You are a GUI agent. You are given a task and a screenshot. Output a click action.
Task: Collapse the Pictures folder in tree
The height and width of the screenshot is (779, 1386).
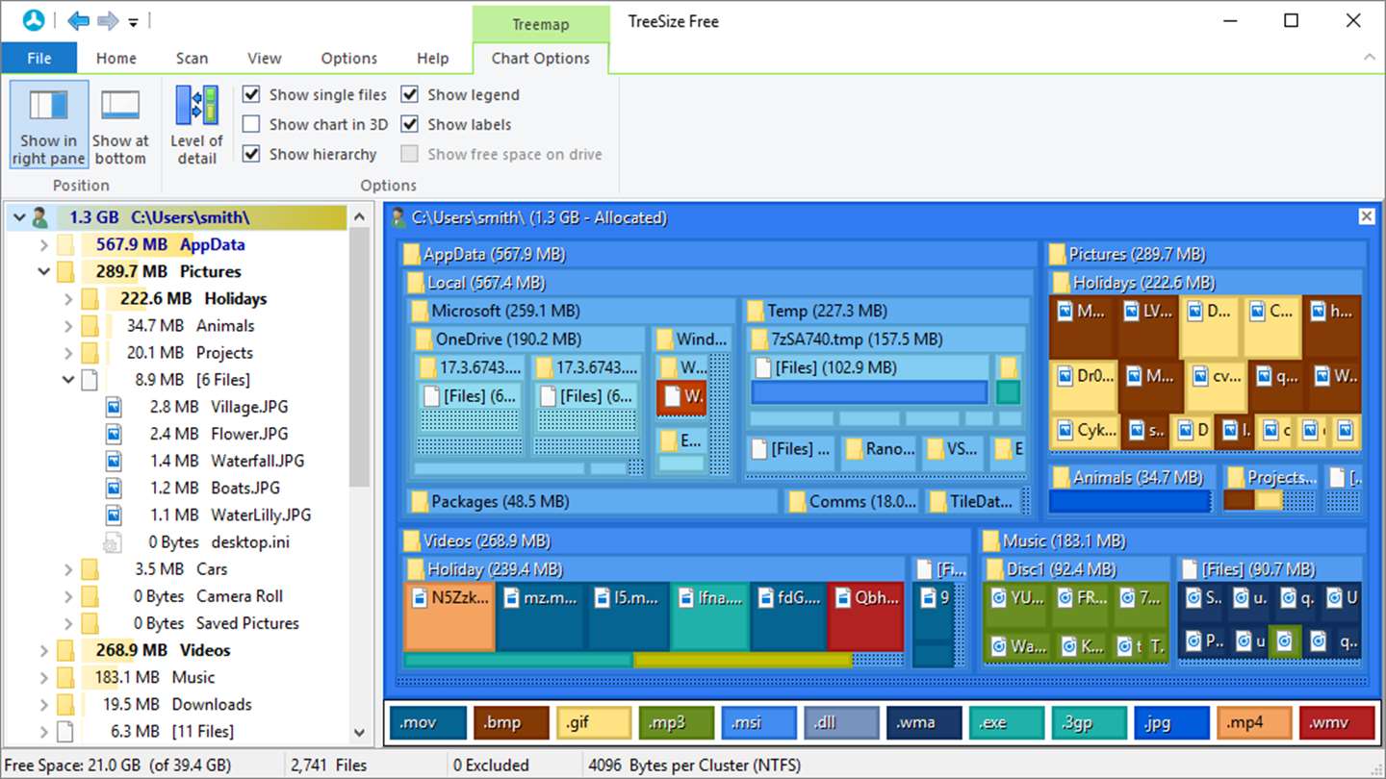click(x=43, y=271)
